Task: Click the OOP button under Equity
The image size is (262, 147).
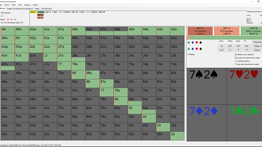Action: tap(238, 46)
